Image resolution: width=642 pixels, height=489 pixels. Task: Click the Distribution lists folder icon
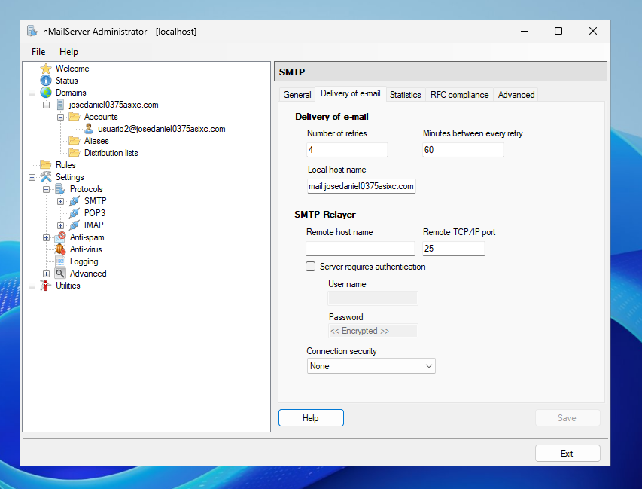coord(74,153)
